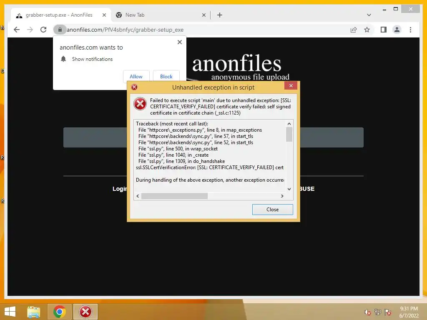Screen dimensions: 427x320
Task: Select line mentioning map_exceptions
Action: tap(200, 130)
